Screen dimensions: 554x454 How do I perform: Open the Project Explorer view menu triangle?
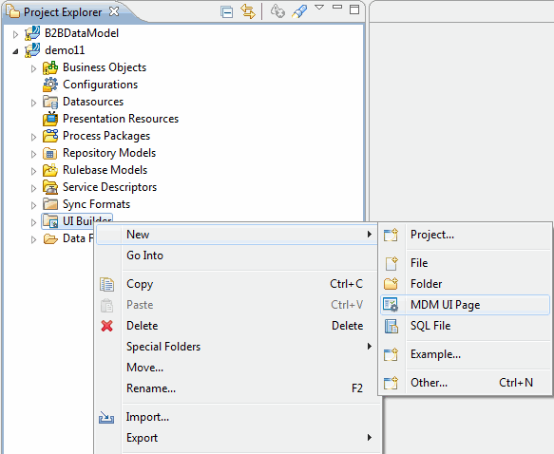pos(319,8)
